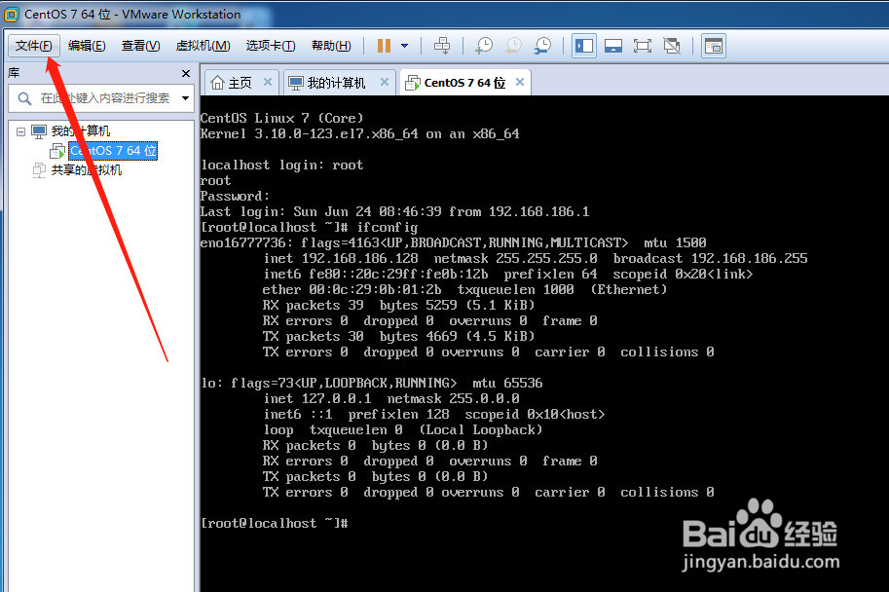Click the revert to snapshot icon
The image size is (889, 592).
tap(513, 46)
